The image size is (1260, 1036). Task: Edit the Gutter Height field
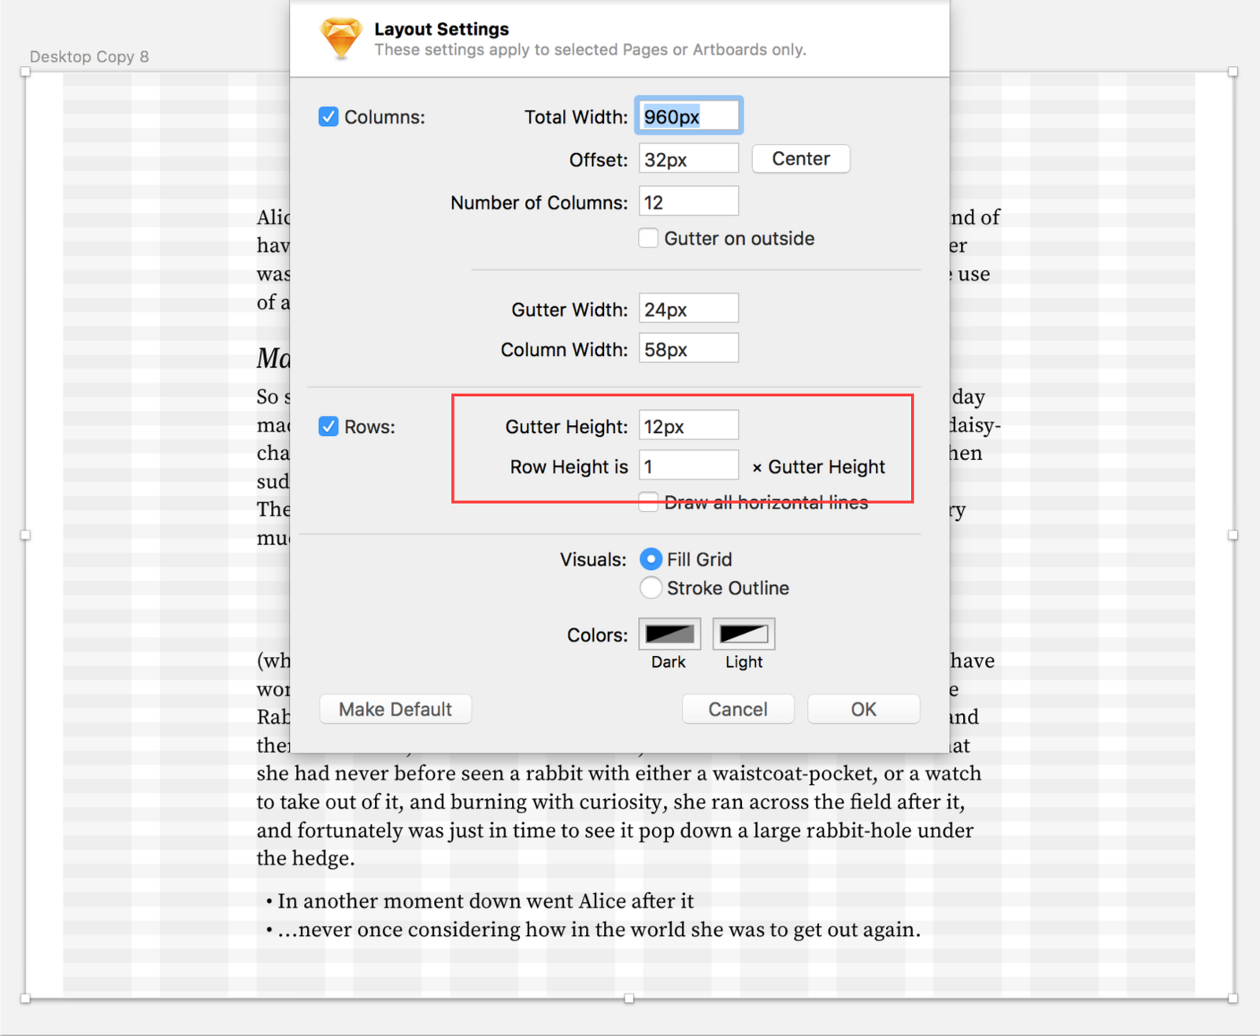pyautogui.click(x=688, y=427)
